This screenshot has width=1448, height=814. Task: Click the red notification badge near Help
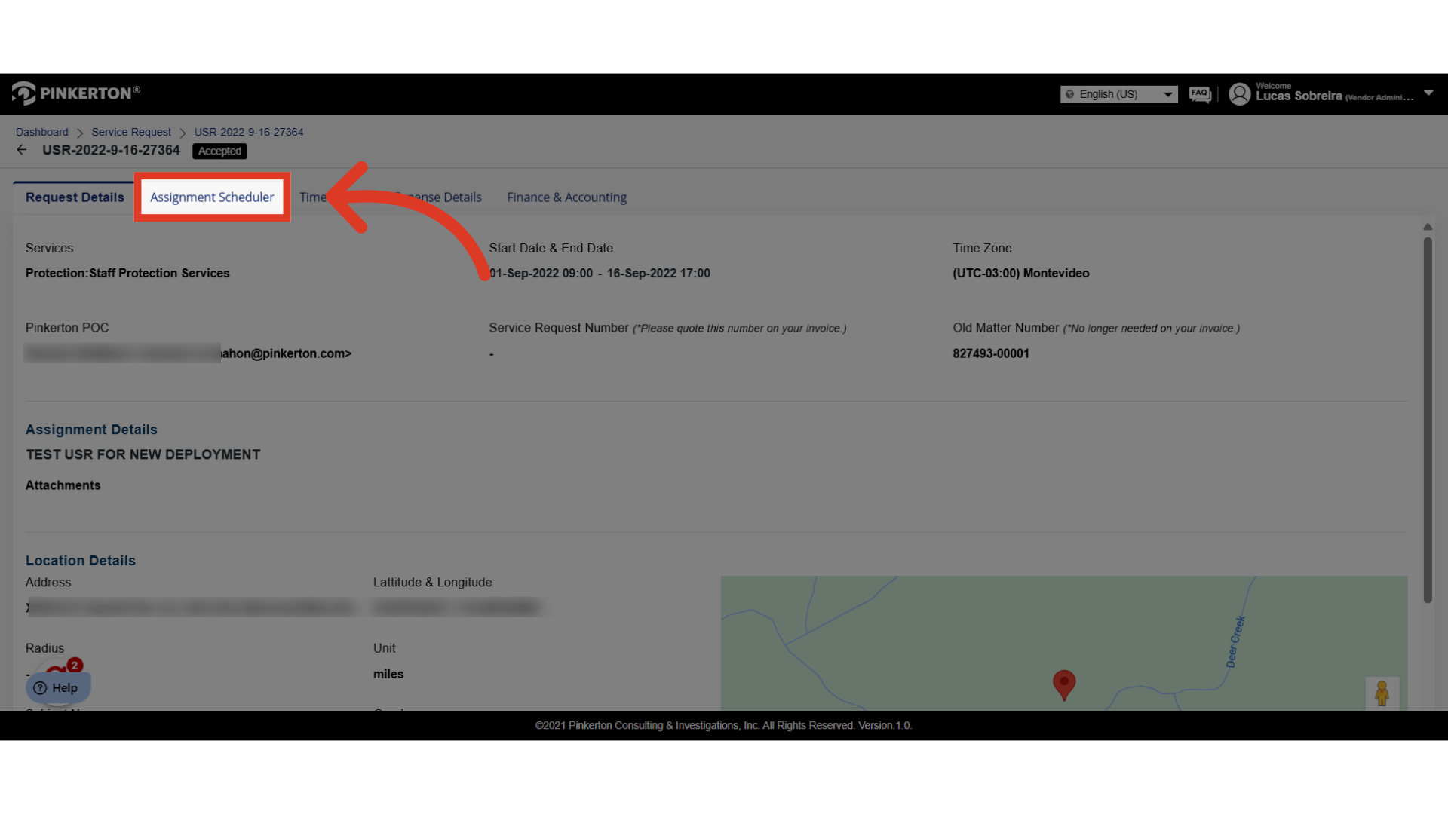[75, 665]
